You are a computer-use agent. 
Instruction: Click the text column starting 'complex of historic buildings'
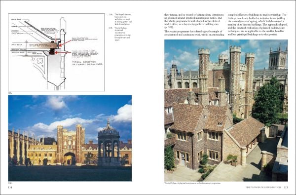[x=258, y=25]
